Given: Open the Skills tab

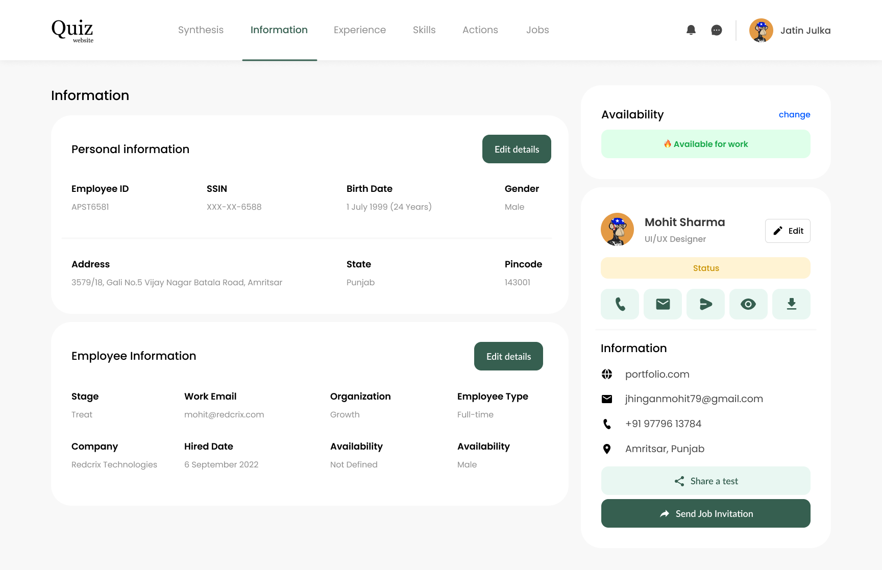Looking at the screenshot, I should (x=424, y=30).
